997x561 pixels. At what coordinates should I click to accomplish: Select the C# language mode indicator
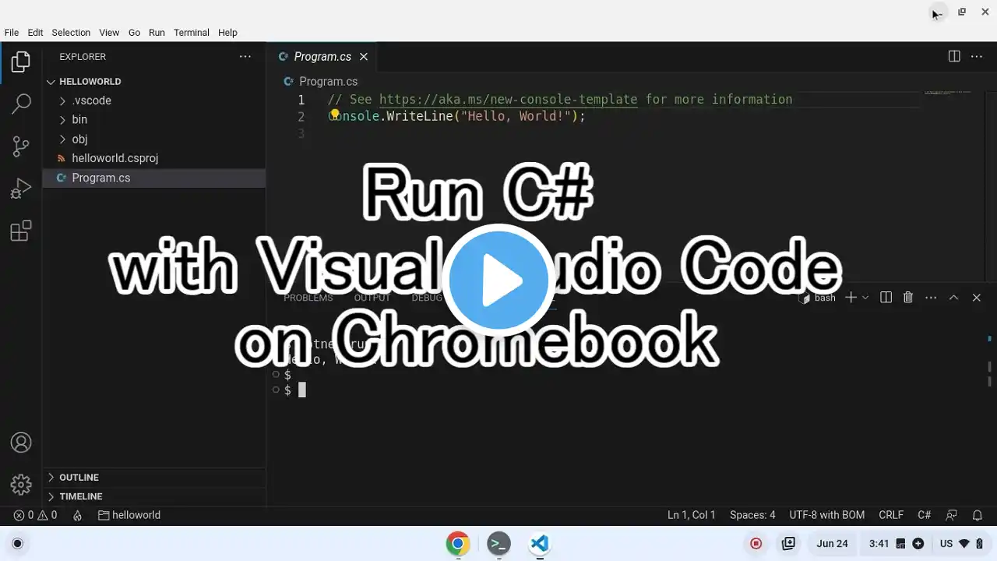[x=925, y=515]
